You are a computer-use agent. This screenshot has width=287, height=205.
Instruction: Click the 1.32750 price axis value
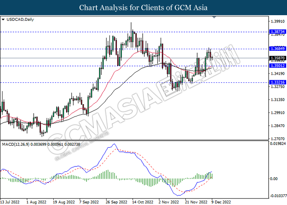pos(278,87)
